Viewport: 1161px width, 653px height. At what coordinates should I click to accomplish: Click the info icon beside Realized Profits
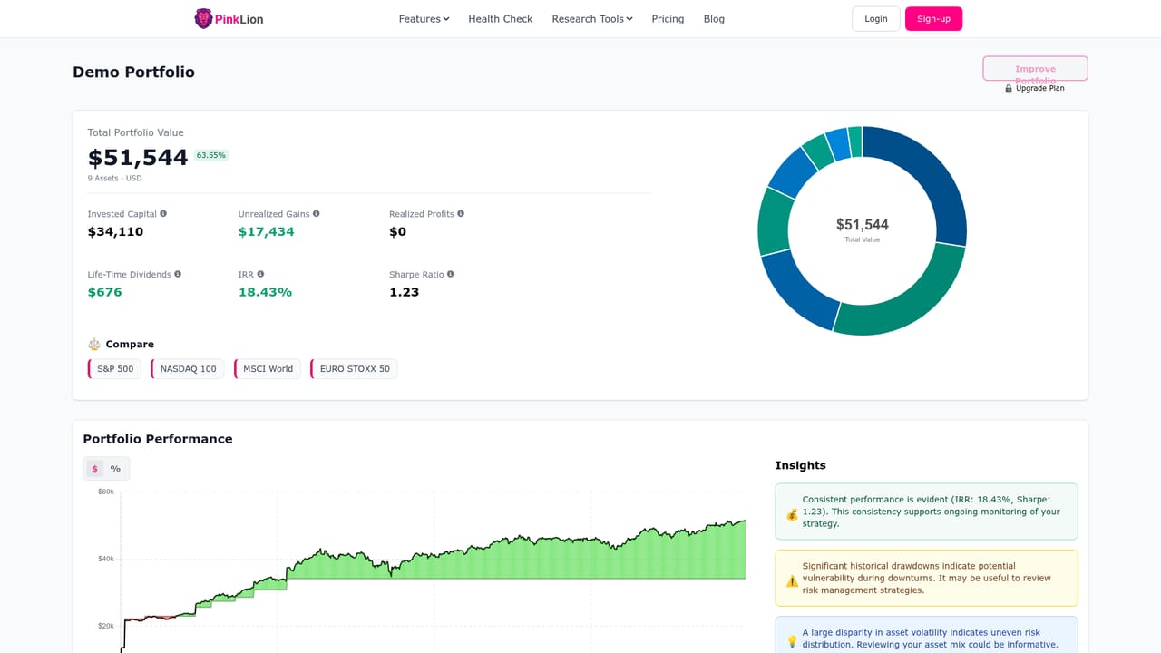point(461,214)
